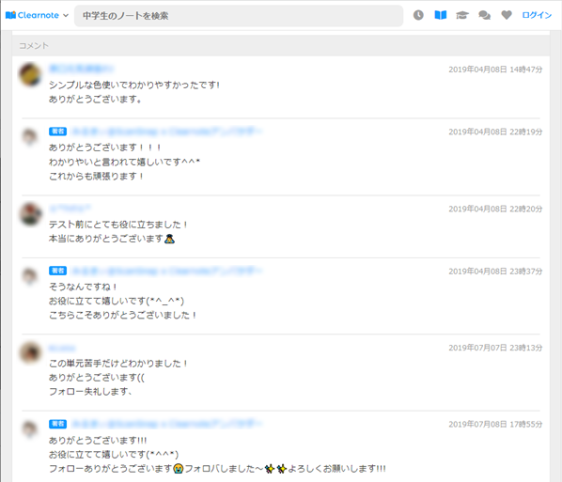Click timestamp 2019年07月08日 17時55分
This screenshot has height=482, width=562.
coord(495,425)
